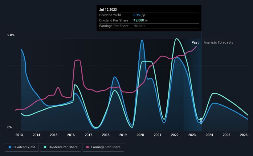Click the '₹2.000' dividend per share value
This screenshot has width=253, height=156.
pos(139,21)
